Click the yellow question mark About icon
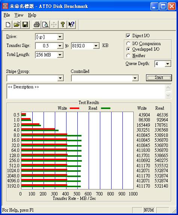Viewport: 178px width, 215px height. tap(63, 25)
